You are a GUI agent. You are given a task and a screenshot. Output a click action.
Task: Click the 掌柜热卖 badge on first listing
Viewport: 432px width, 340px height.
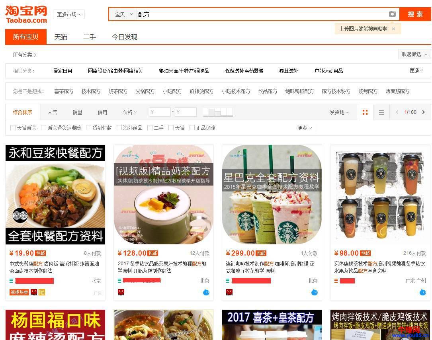coord(19,292)
